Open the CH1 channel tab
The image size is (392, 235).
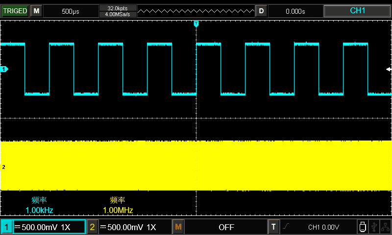coord(357,11)
